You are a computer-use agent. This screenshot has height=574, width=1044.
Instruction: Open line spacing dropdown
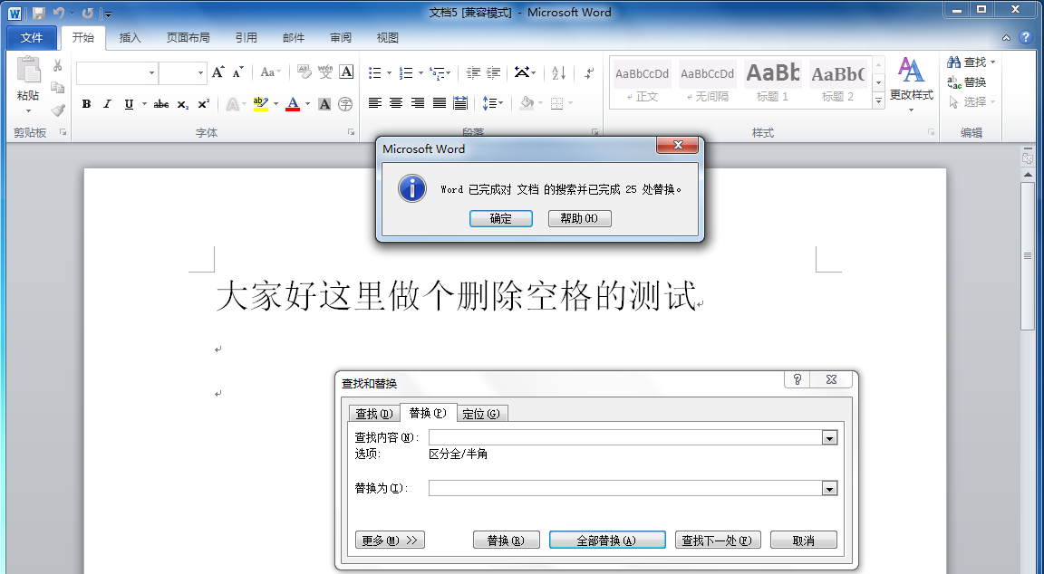(x=492, y=103)
